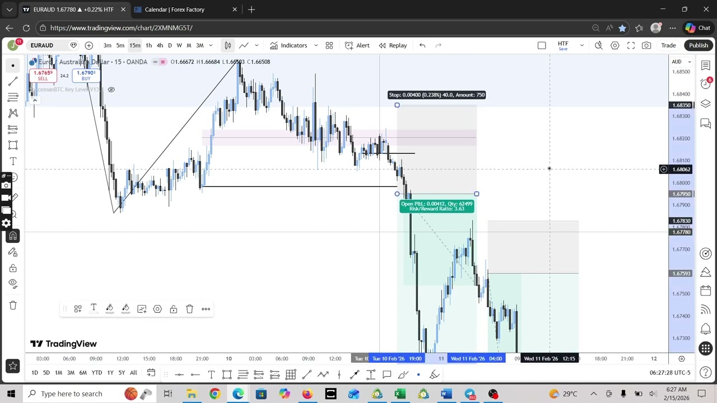Open the forecasting and measurement tools

tap(12, 129)
